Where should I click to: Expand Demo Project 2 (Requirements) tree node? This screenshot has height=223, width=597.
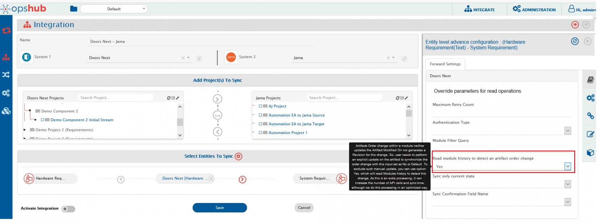25,130
